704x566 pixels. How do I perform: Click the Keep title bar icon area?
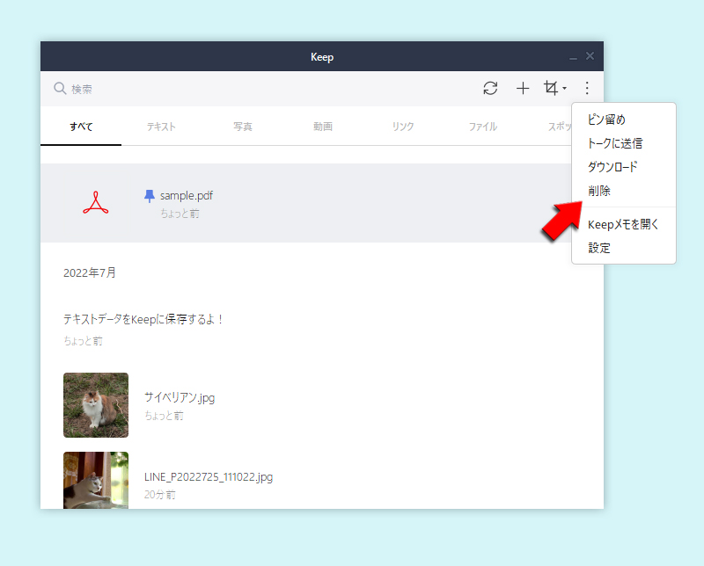click(322, 56)
